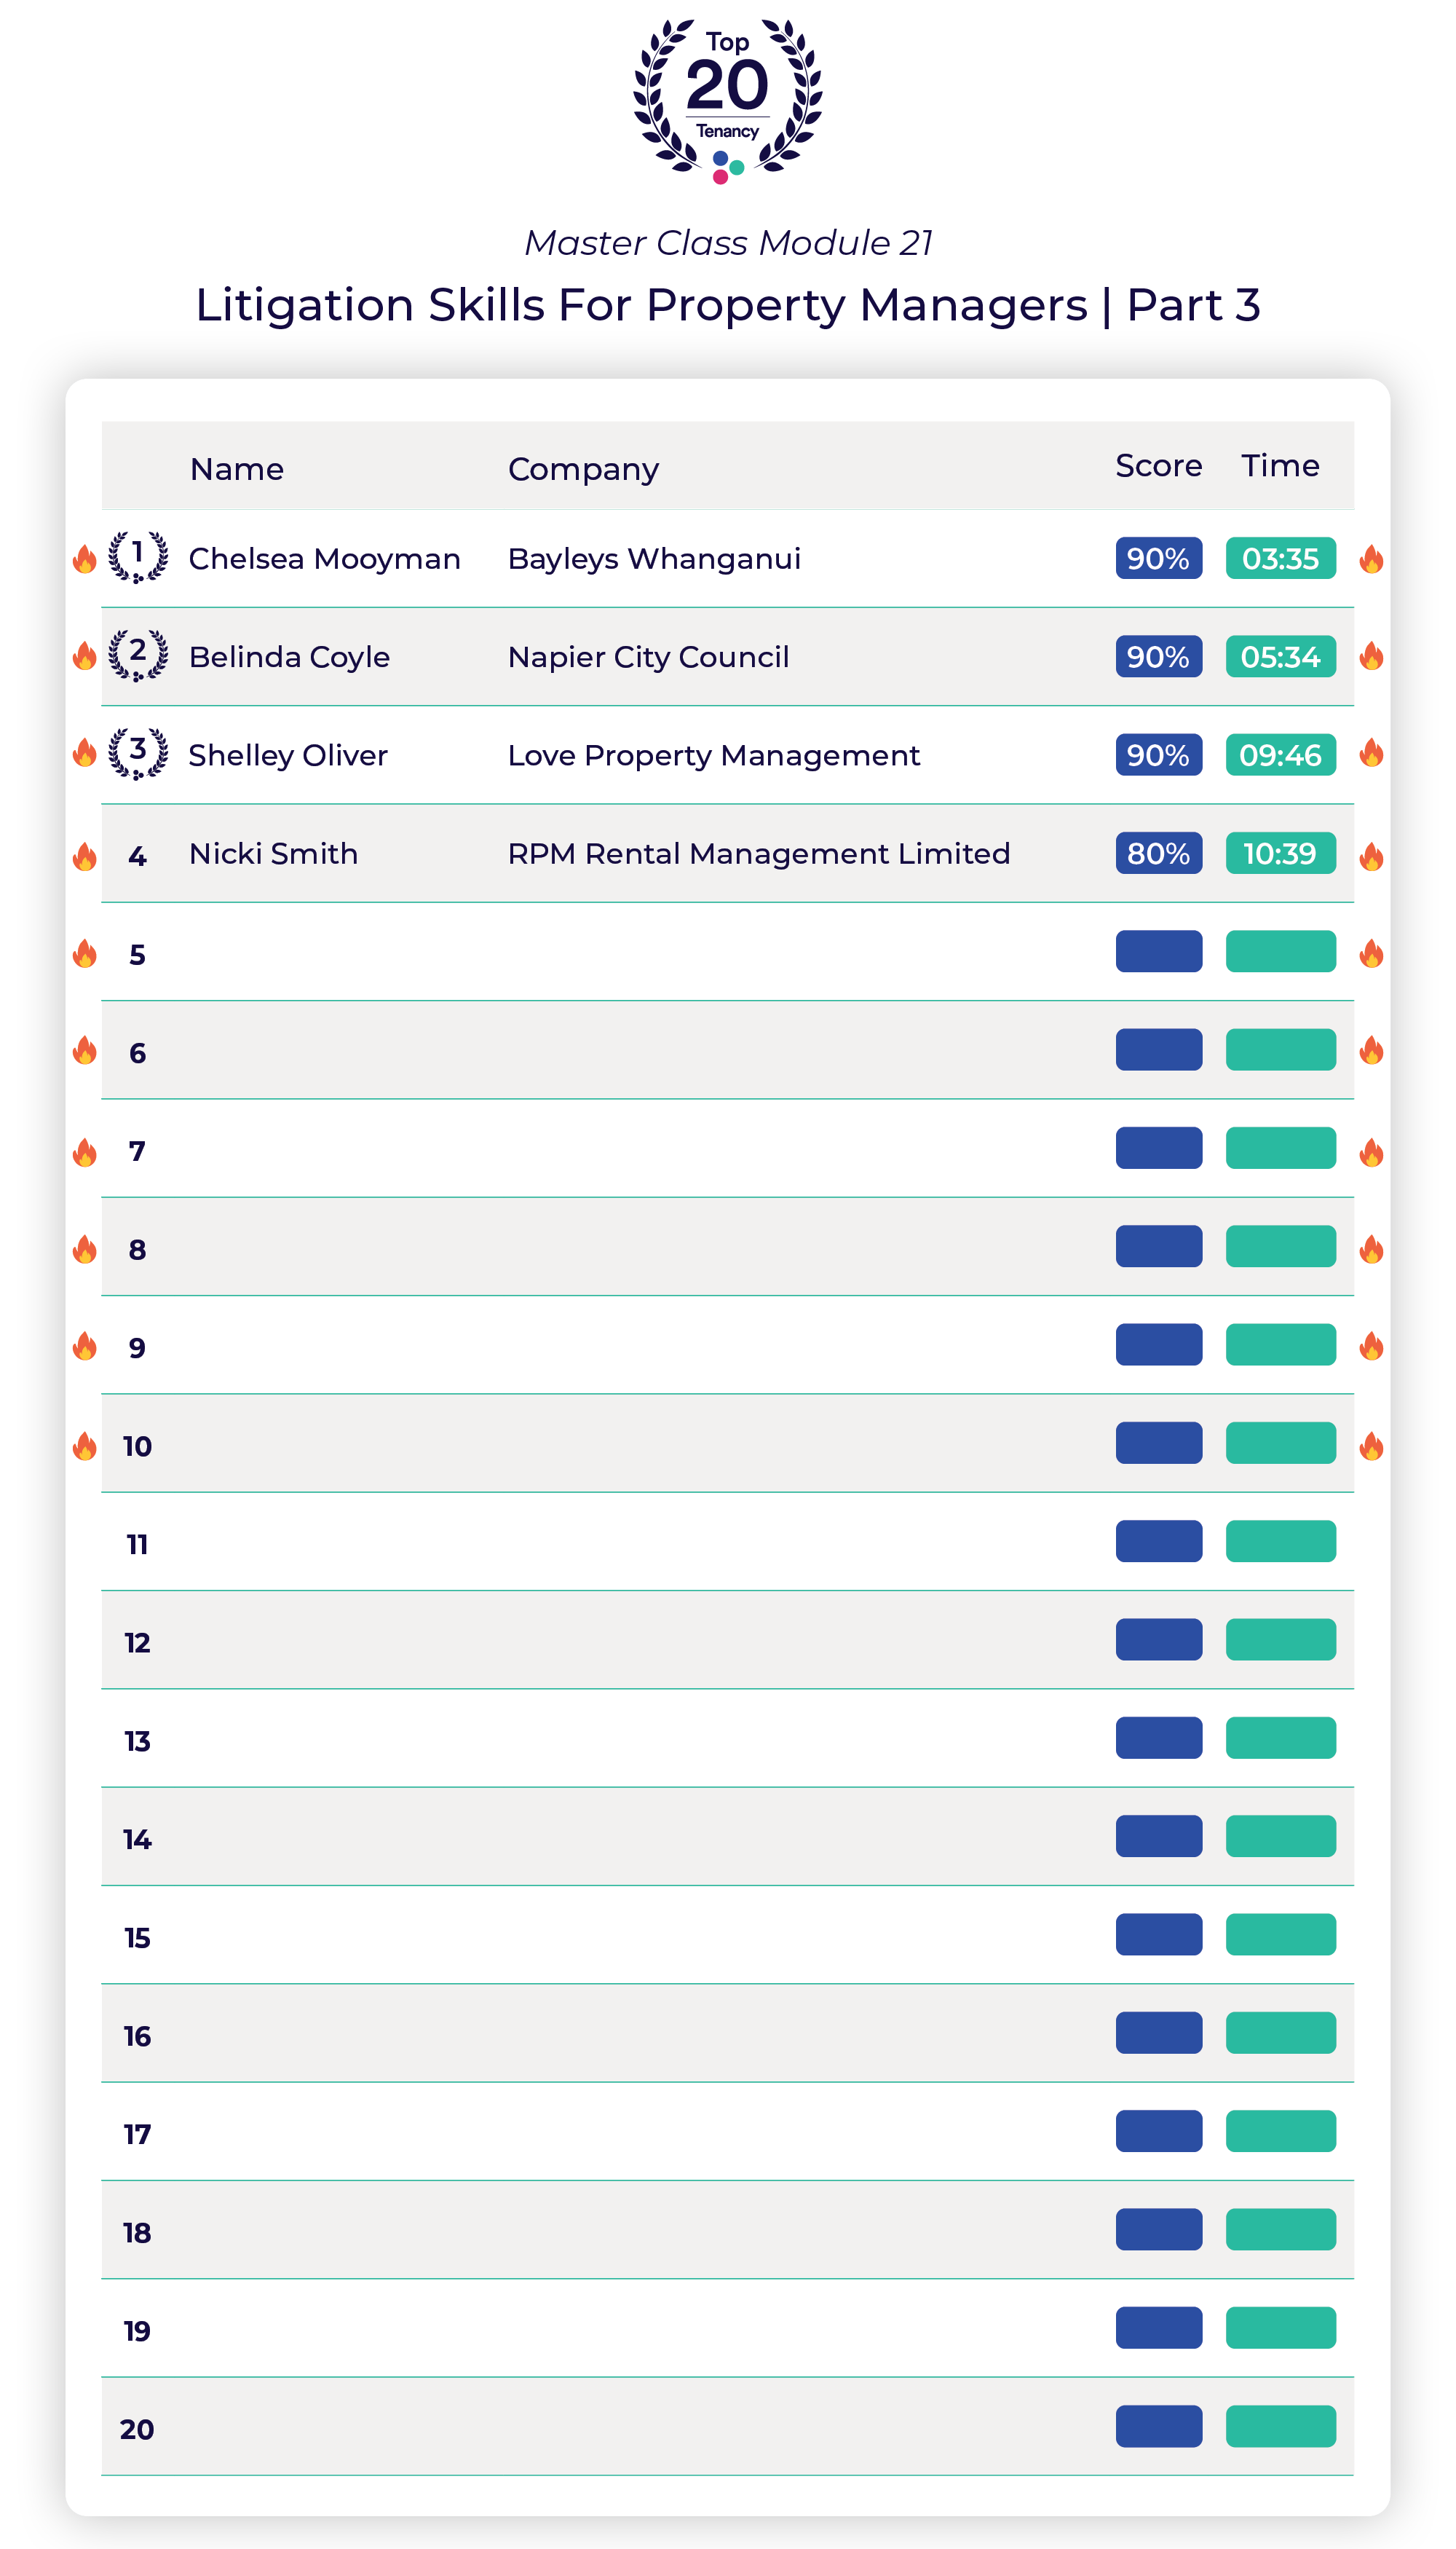Click the flame icon right of 10:39 time
Viewport: 1456px width, 2549px height.
[x=1372, y=856]
